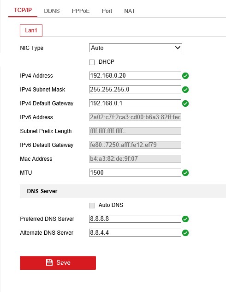The image size is (226, 292).
Task: Click the green checkmark next to Default Gateway
Action: pos(185,103)
